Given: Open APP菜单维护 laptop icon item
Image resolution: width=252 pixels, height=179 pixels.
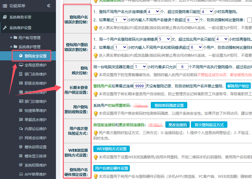Looking at the screenshot, I should click(x=35, y=174).
